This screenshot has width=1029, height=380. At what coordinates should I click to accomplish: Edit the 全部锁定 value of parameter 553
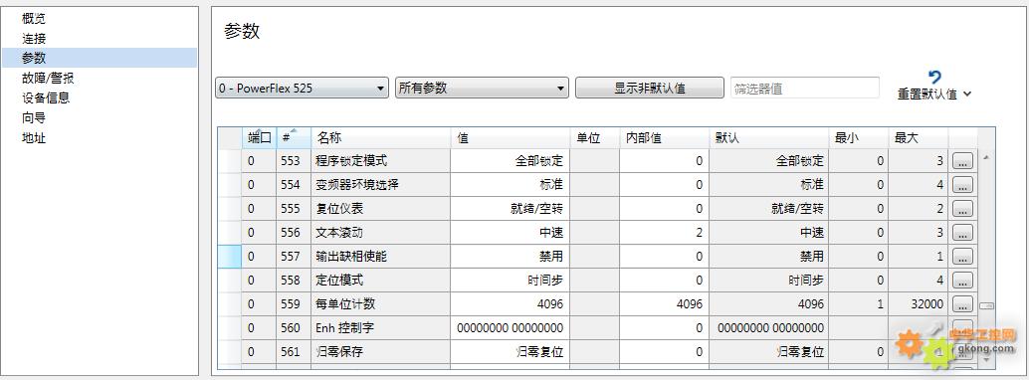(x=511, y=161)
